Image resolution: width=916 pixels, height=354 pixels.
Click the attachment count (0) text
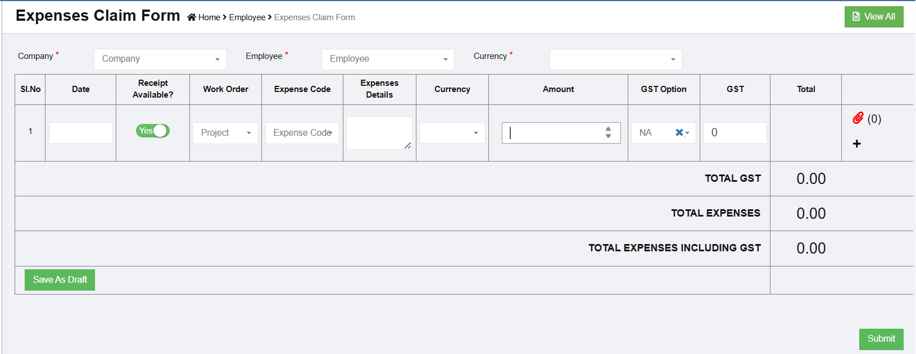click(x=874, y=119)
